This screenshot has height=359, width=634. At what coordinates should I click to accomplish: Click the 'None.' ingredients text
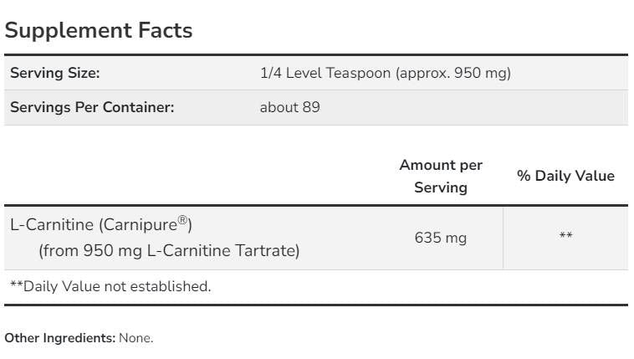pyautogui.click(x=136, y=338)
